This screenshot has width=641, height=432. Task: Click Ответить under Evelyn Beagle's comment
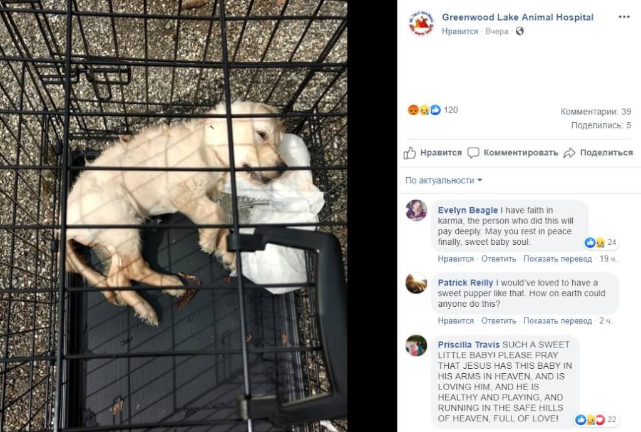click(x=498, y=259)
